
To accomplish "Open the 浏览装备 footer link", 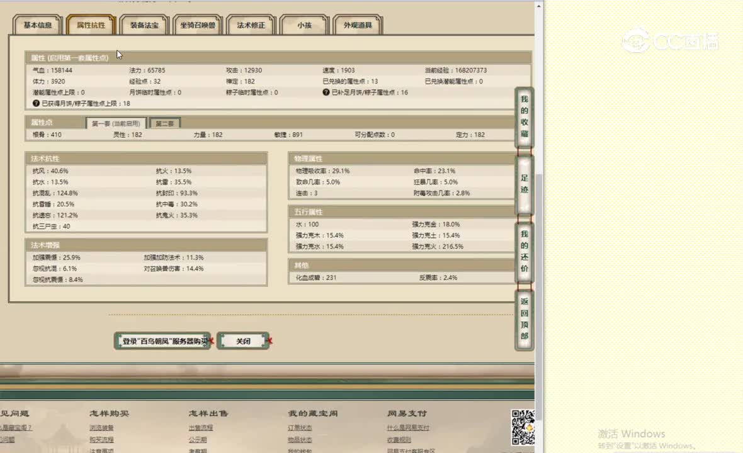I will [x=101, y=428].
